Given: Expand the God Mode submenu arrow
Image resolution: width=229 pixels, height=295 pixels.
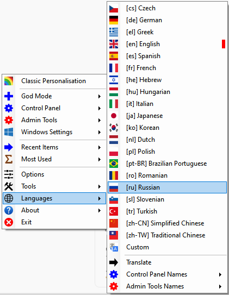Looking at the screenshot, I should (100, 96).
